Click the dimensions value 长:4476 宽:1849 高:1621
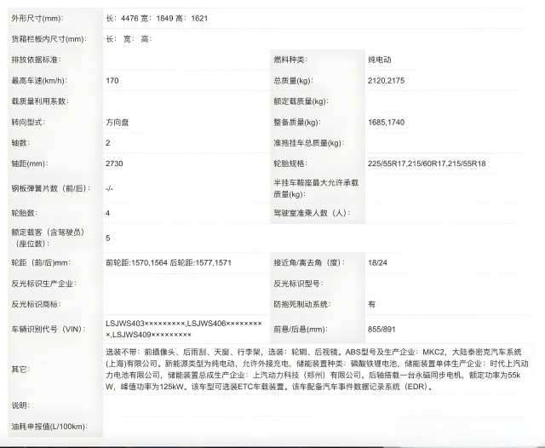 pyautogui.click(x=157, y=19)
